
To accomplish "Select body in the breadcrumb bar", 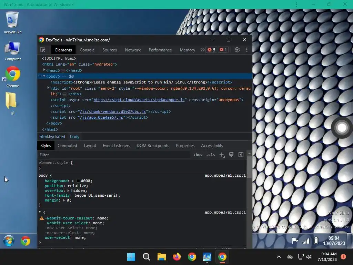I will [74, 137].
